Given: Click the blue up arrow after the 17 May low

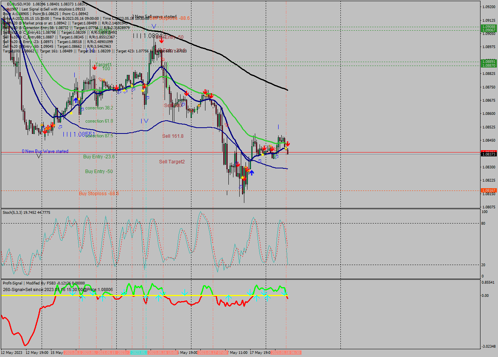Looking at the screenshot, I should click(252, 173).
